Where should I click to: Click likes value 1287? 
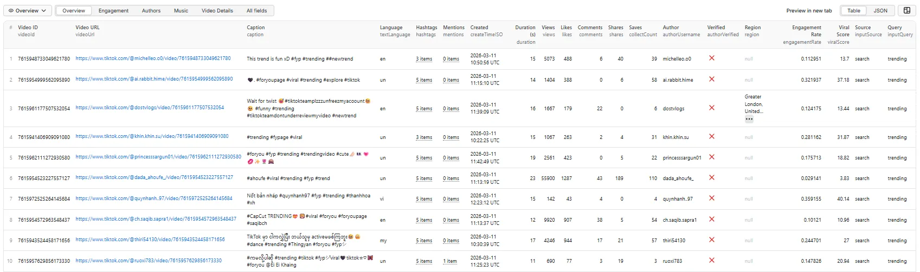point(566,178)
